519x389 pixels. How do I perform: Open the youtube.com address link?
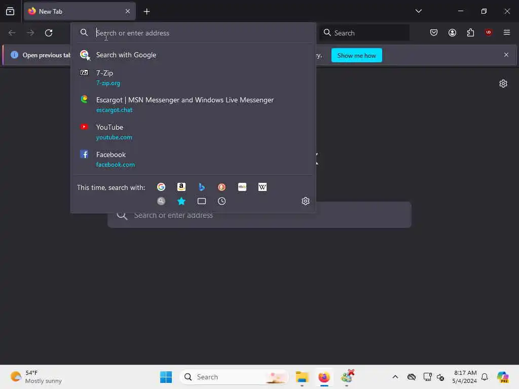[114, 137]
